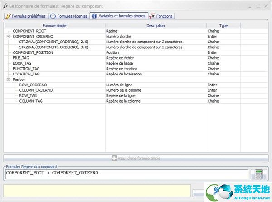
Task: Select Variables et formules simples tab
Action: 119,16
